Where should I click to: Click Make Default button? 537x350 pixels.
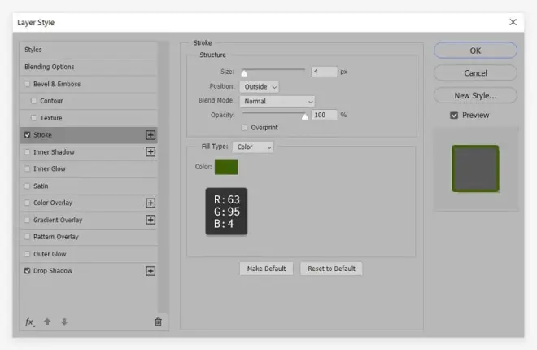[266, 269]
